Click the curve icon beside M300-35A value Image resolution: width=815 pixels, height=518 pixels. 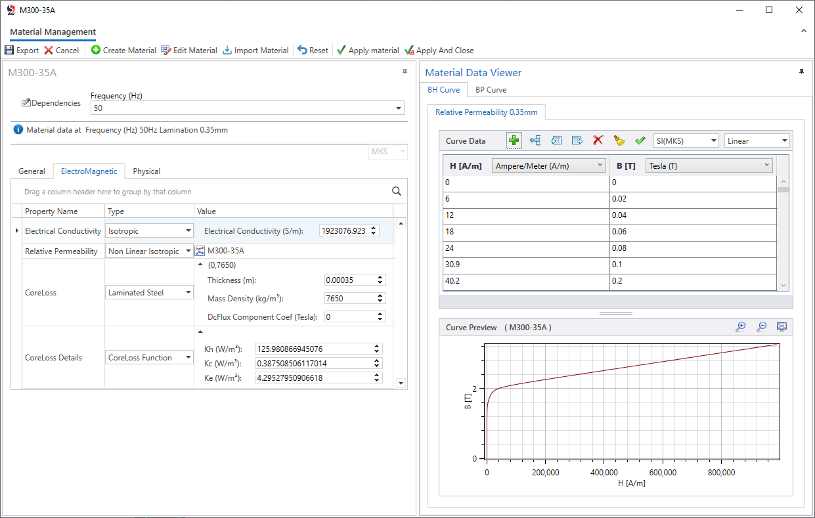click(x=200, y=251)
